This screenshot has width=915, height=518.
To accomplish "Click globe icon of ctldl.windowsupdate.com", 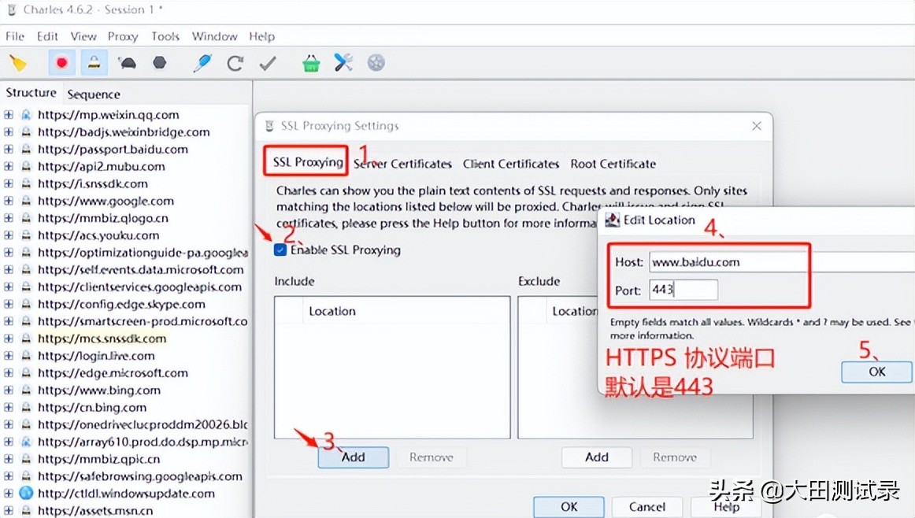I will click(x=26, y=493).
